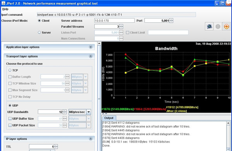Image resolution: width=232 pixels, height=151 pixels.
Task: Open the UDP Bandwidth units dropdown
Action: click(89, 112)
